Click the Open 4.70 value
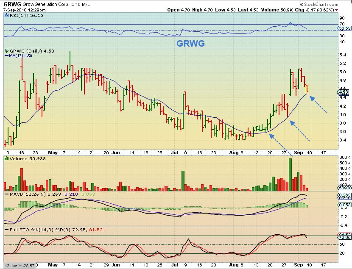352x269 pixels. (179, 10)
